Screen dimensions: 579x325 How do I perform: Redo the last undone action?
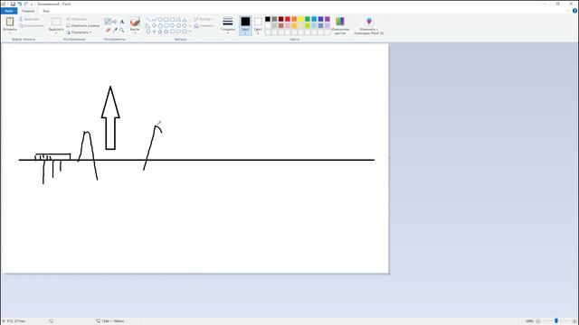pos(26,4)
